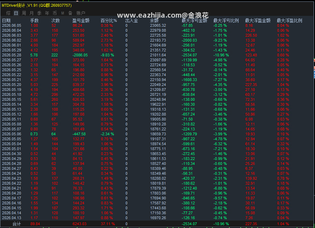Image resolution: width=315 pixels, height=228 pixels.
Task: Open the 月 monthly statistics tab
Action: click(x=32, y=13)
